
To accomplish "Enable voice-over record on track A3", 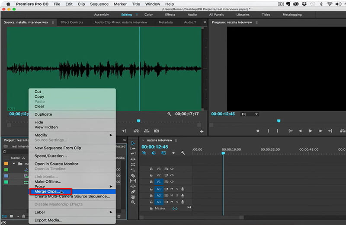I will pyautogui.click(x=183, y=202).
